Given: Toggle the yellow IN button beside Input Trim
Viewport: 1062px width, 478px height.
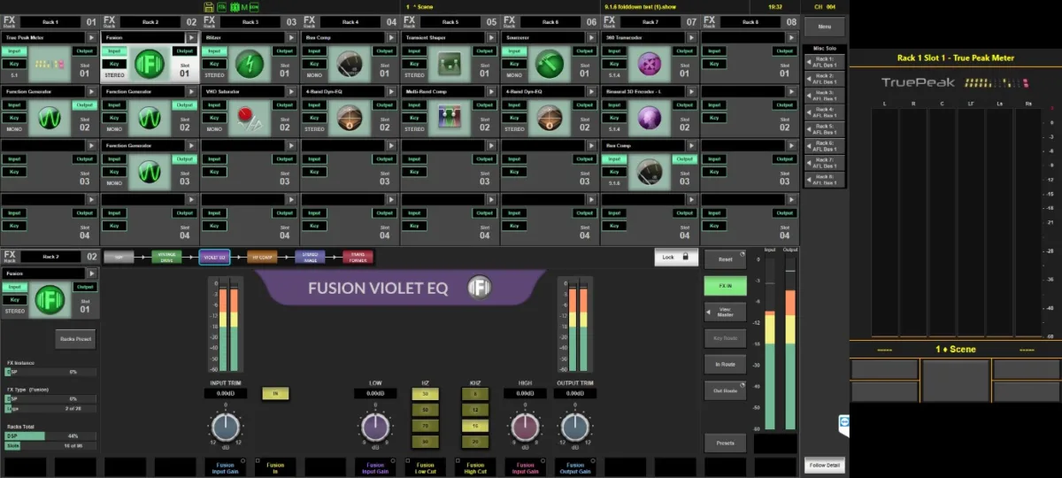Looking at the screenshot, I should [275, 393].
